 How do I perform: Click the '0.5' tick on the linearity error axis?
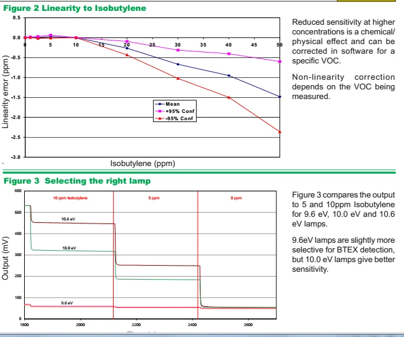16,18
